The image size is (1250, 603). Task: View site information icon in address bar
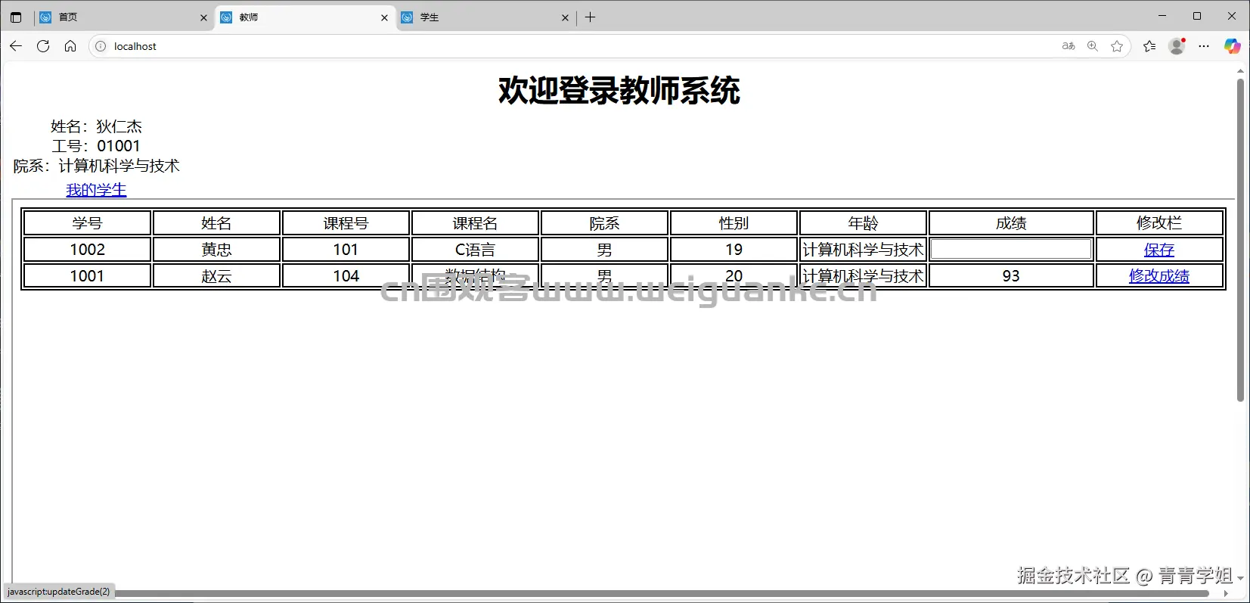101,46
